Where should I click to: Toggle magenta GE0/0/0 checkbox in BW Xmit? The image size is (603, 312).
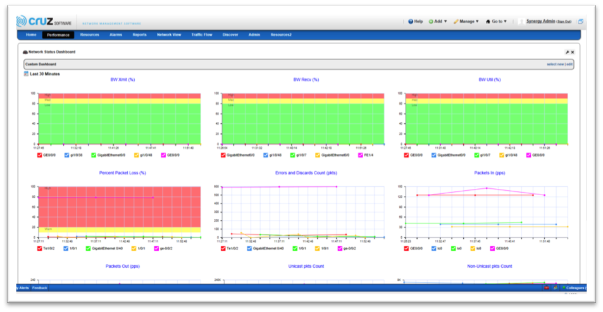coord(163,155)
